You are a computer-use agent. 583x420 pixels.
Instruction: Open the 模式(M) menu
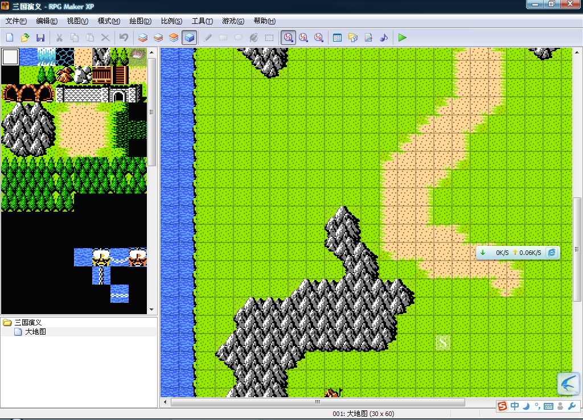[x=109, y=21]
